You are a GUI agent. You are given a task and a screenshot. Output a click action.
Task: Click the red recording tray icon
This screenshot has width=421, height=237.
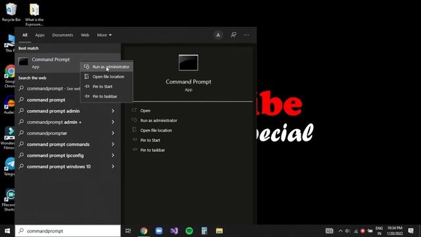[x=362, y=231]
